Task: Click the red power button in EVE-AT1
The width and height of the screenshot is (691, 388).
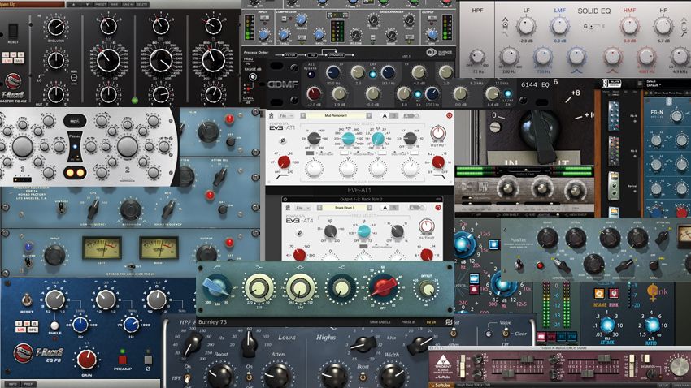Action: click(449, 115)
